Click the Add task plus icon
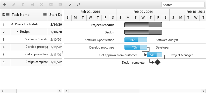 point(5,5)
